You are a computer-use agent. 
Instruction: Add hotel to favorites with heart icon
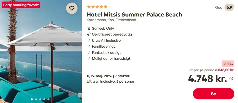(x=72, y=8)
